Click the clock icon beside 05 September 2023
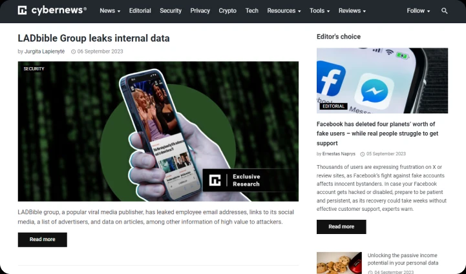The width and height of the screenshot is (466, 274). pos(363,154)
